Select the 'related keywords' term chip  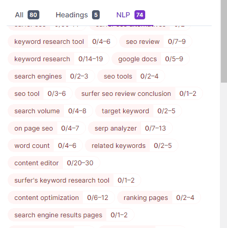pos(131,145)
